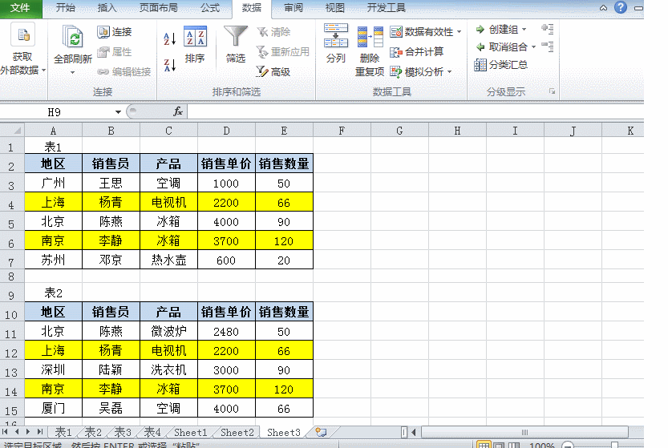Click the horizontal scrollbar track

(x=524, y=432)
